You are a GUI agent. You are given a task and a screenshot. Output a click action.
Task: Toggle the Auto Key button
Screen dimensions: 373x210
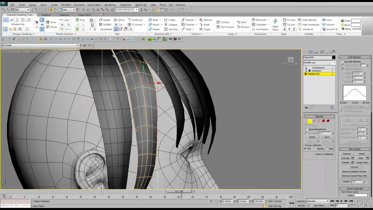[301, 201]
